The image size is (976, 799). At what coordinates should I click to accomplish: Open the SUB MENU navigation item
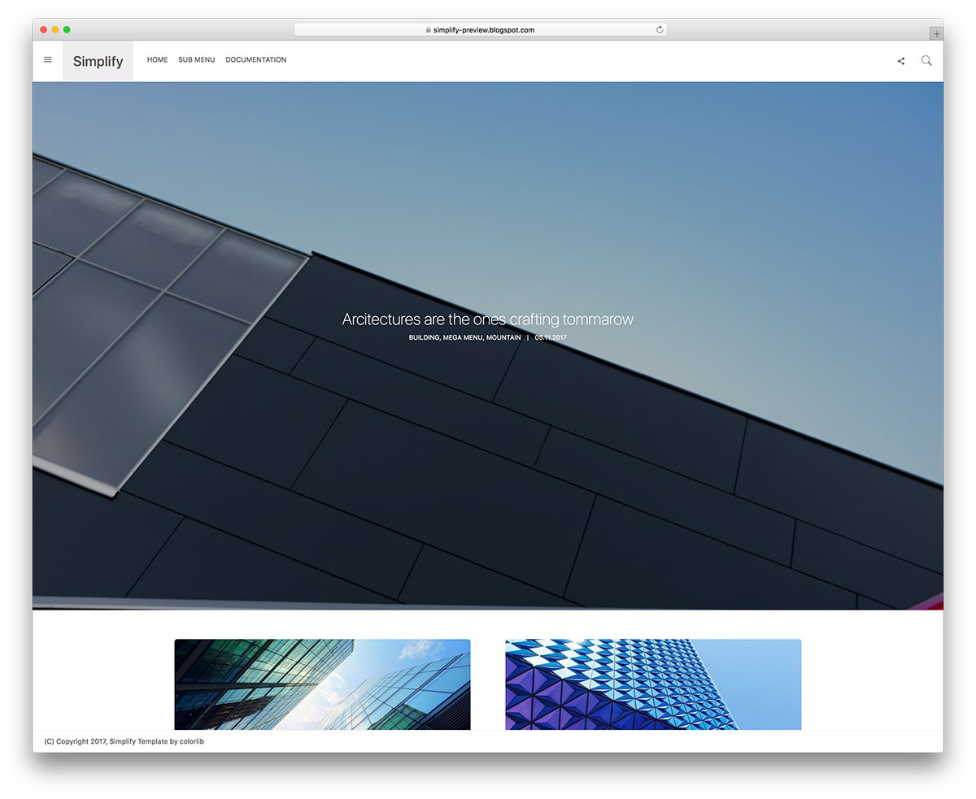[x=197, y=60]
